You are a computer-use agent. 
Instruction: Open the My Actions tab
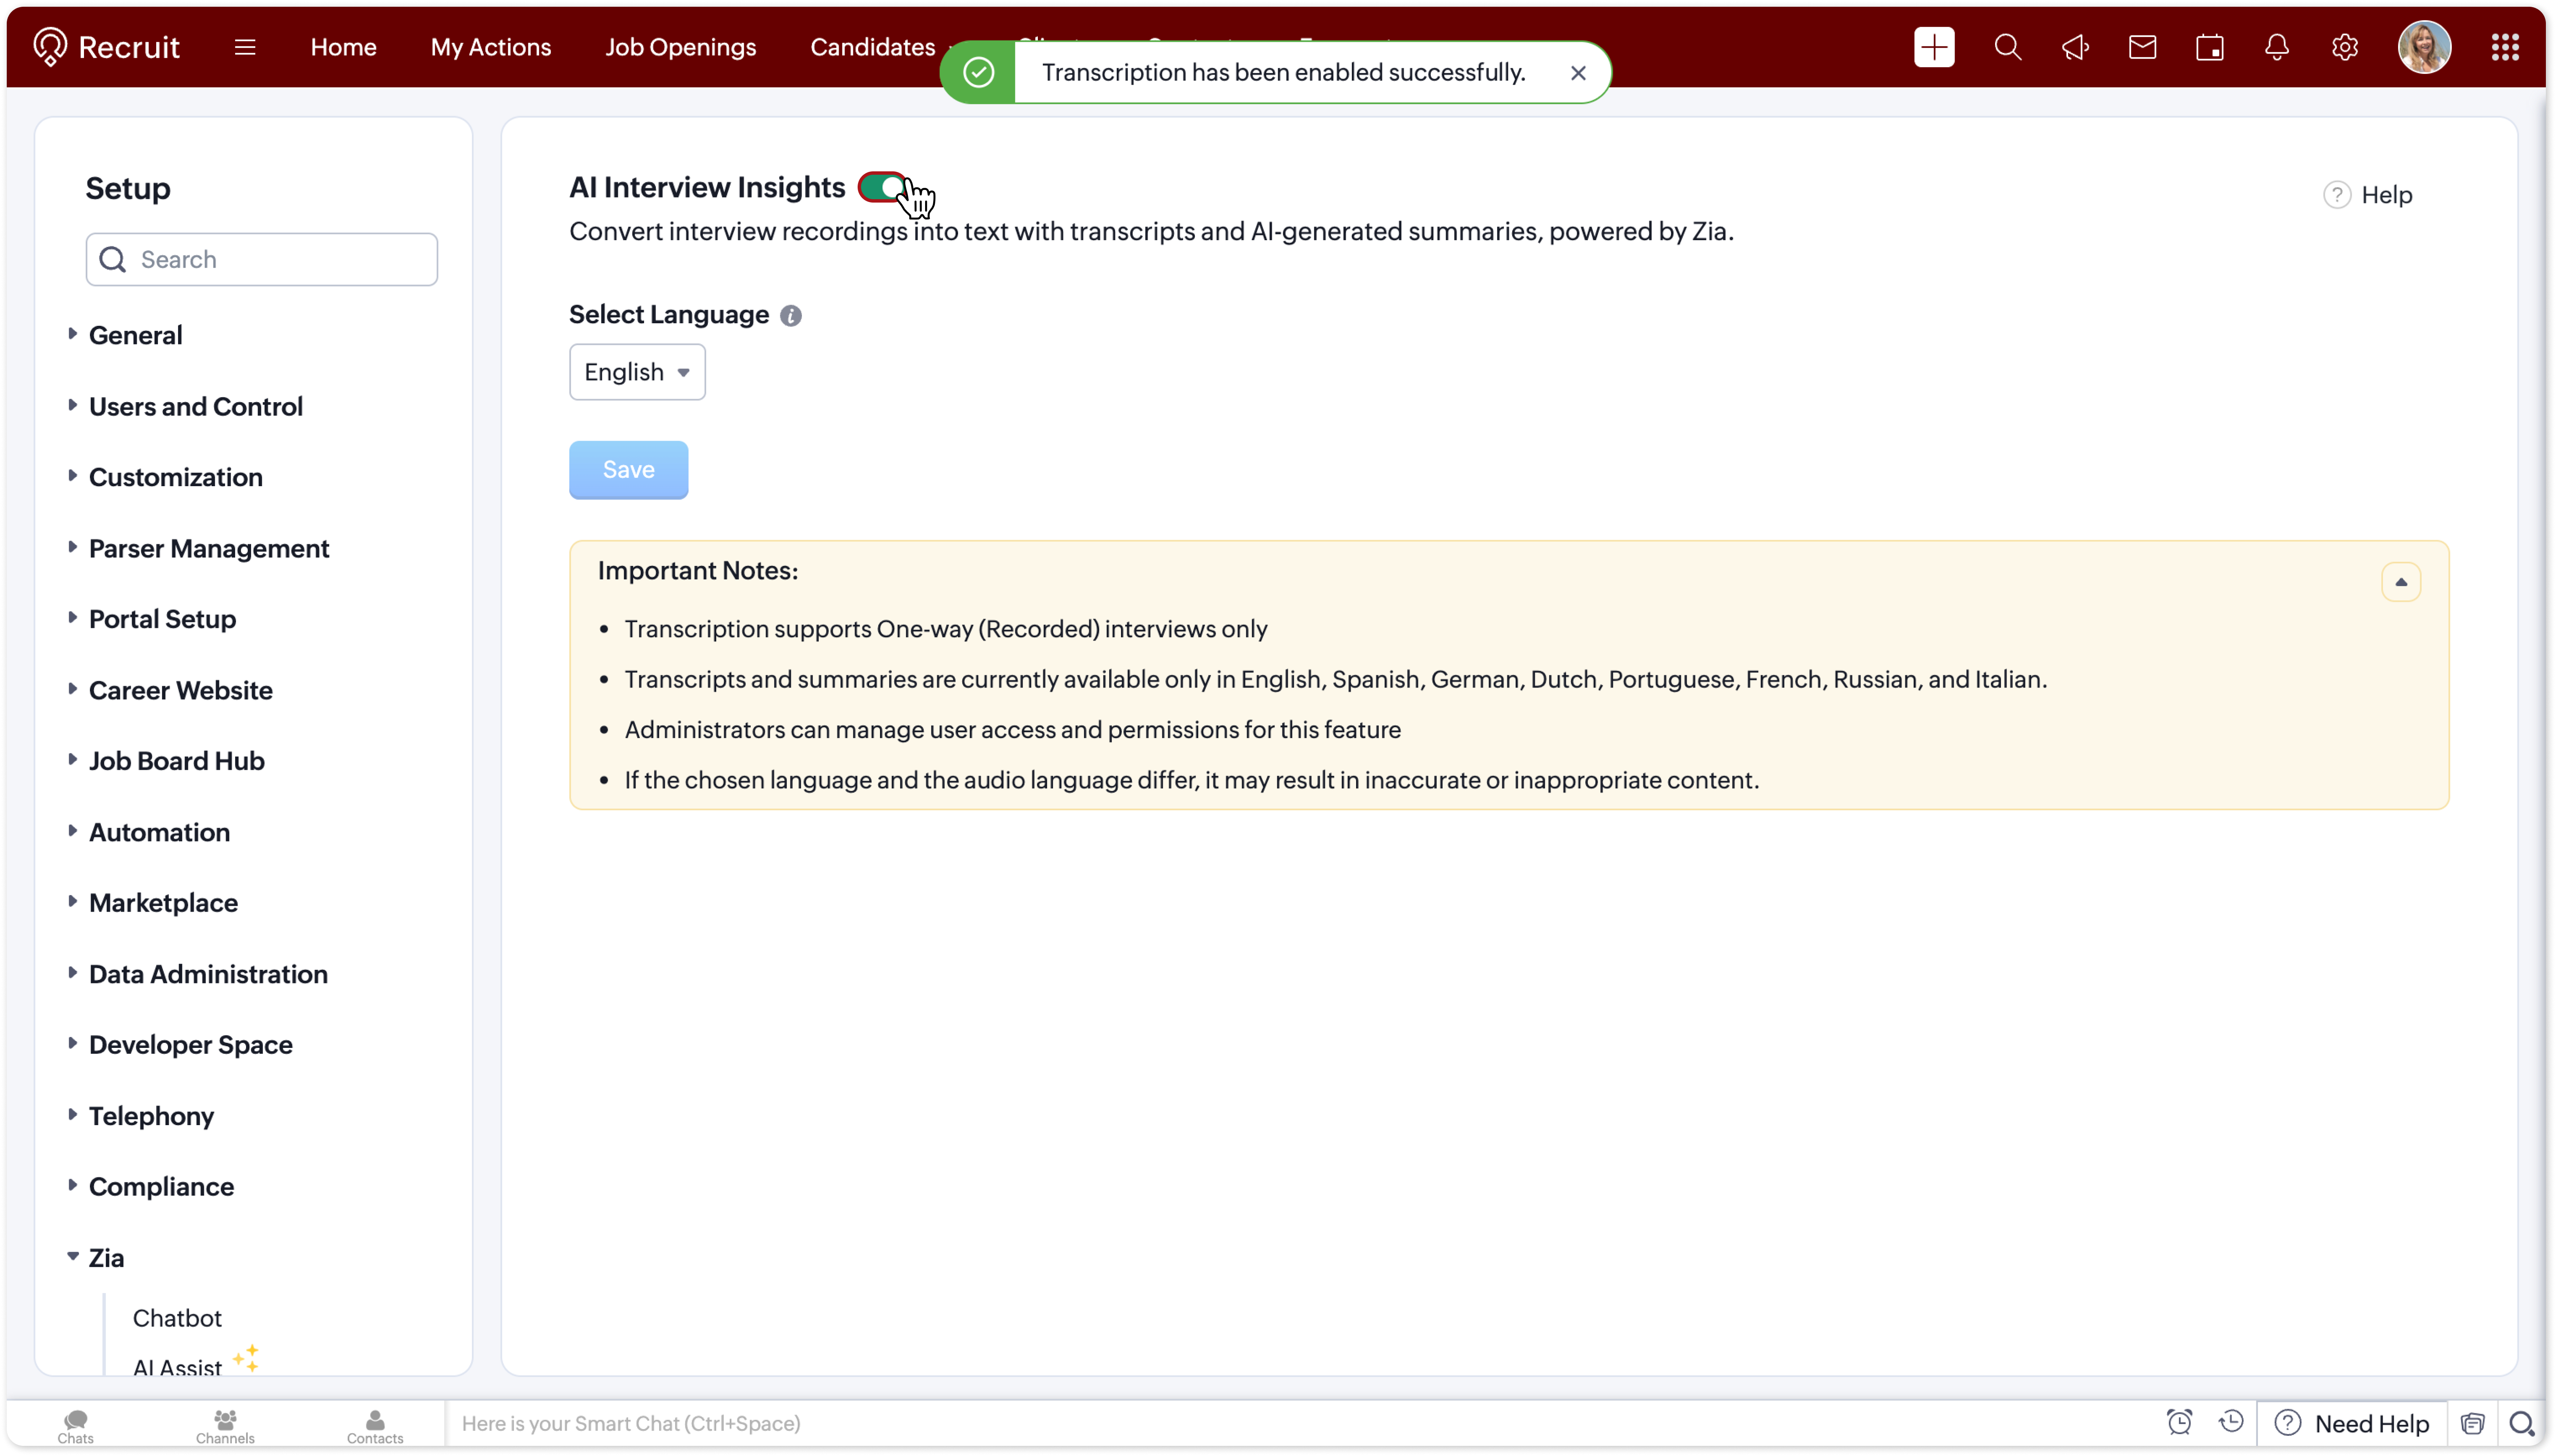click(x=490, y=47)
